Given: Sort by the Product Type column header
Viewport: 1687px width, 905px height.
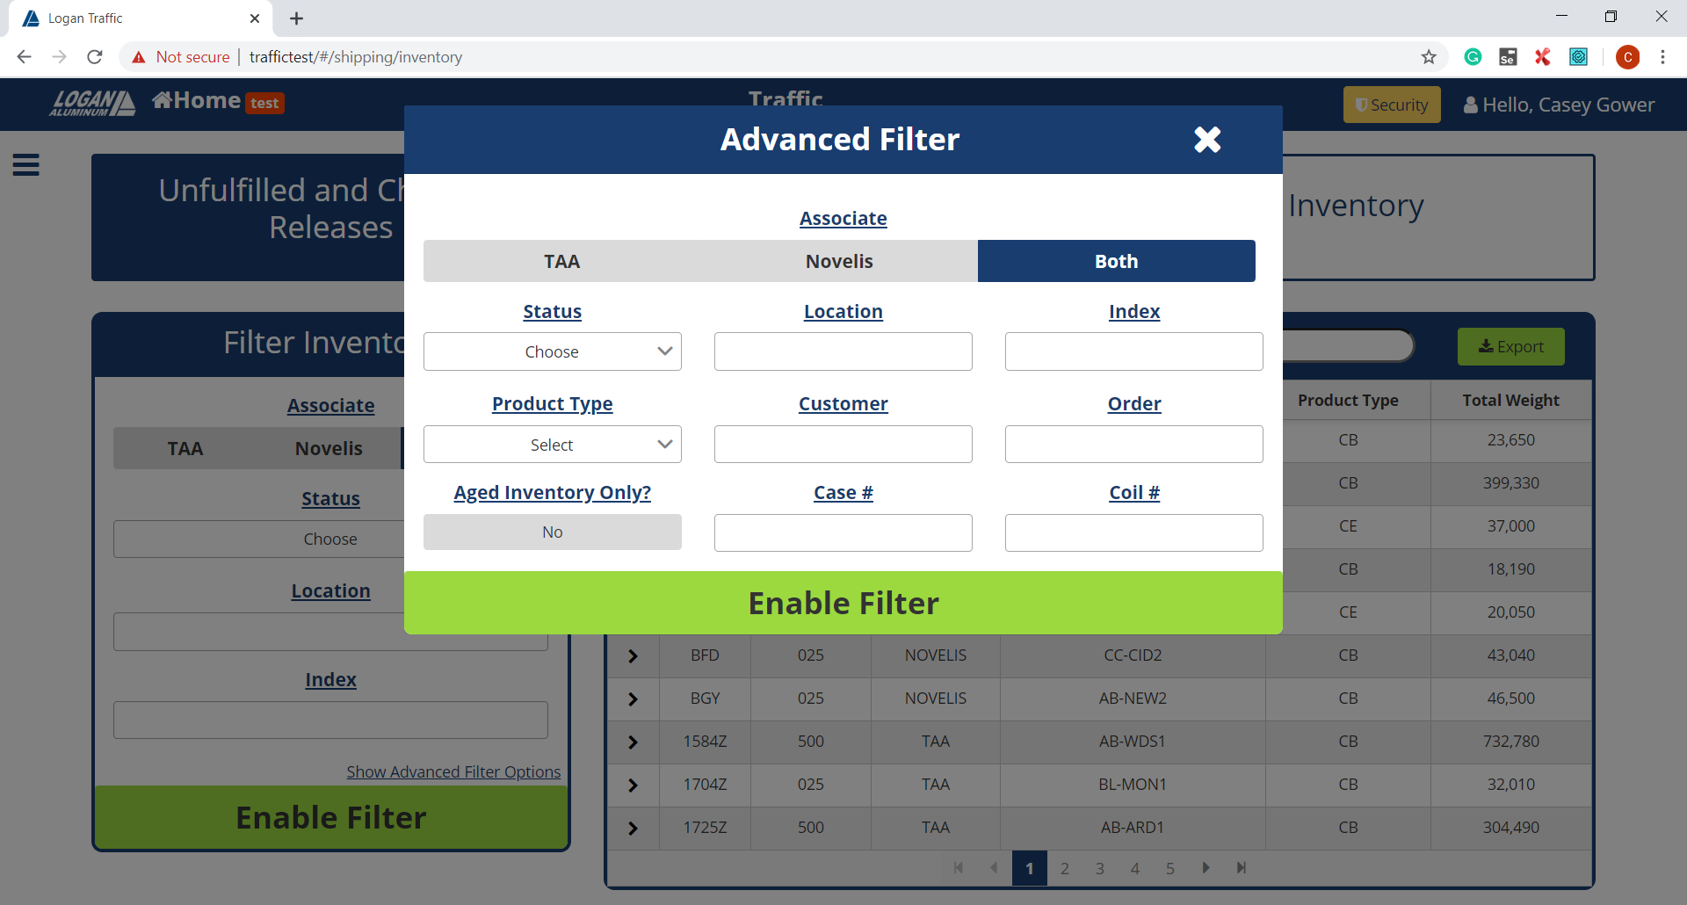Looking at the screenshot, I should coord(1348,400).
